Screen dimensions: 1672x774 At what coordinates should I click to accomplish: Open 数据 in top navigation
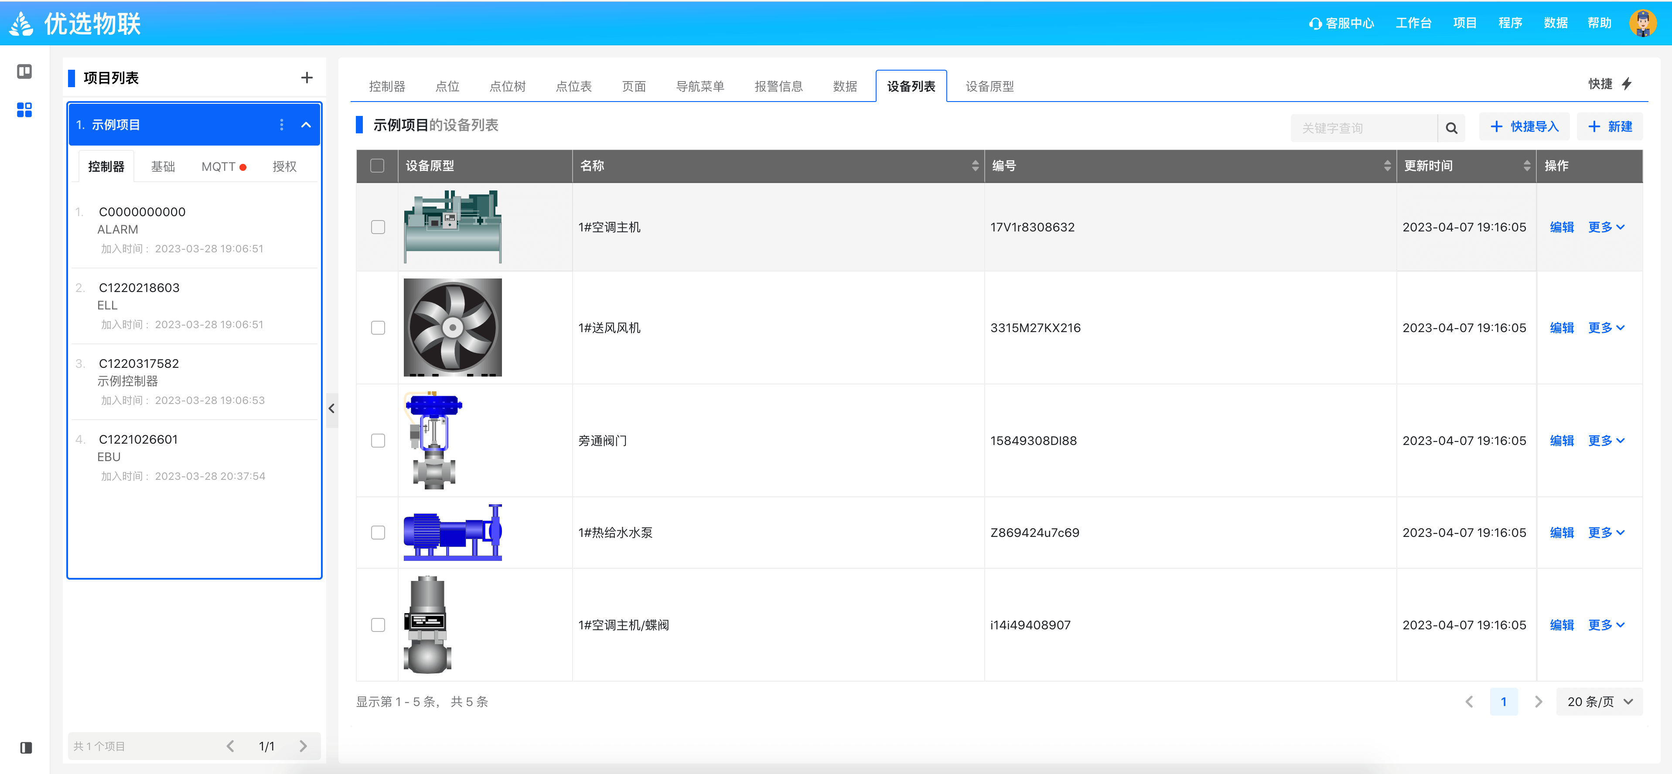tap(1555, 24)
